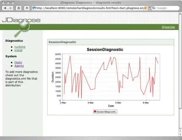Click the red SessionDiagnostic legend swatch
Screen dimensions: 182x140
pos(95,111)
